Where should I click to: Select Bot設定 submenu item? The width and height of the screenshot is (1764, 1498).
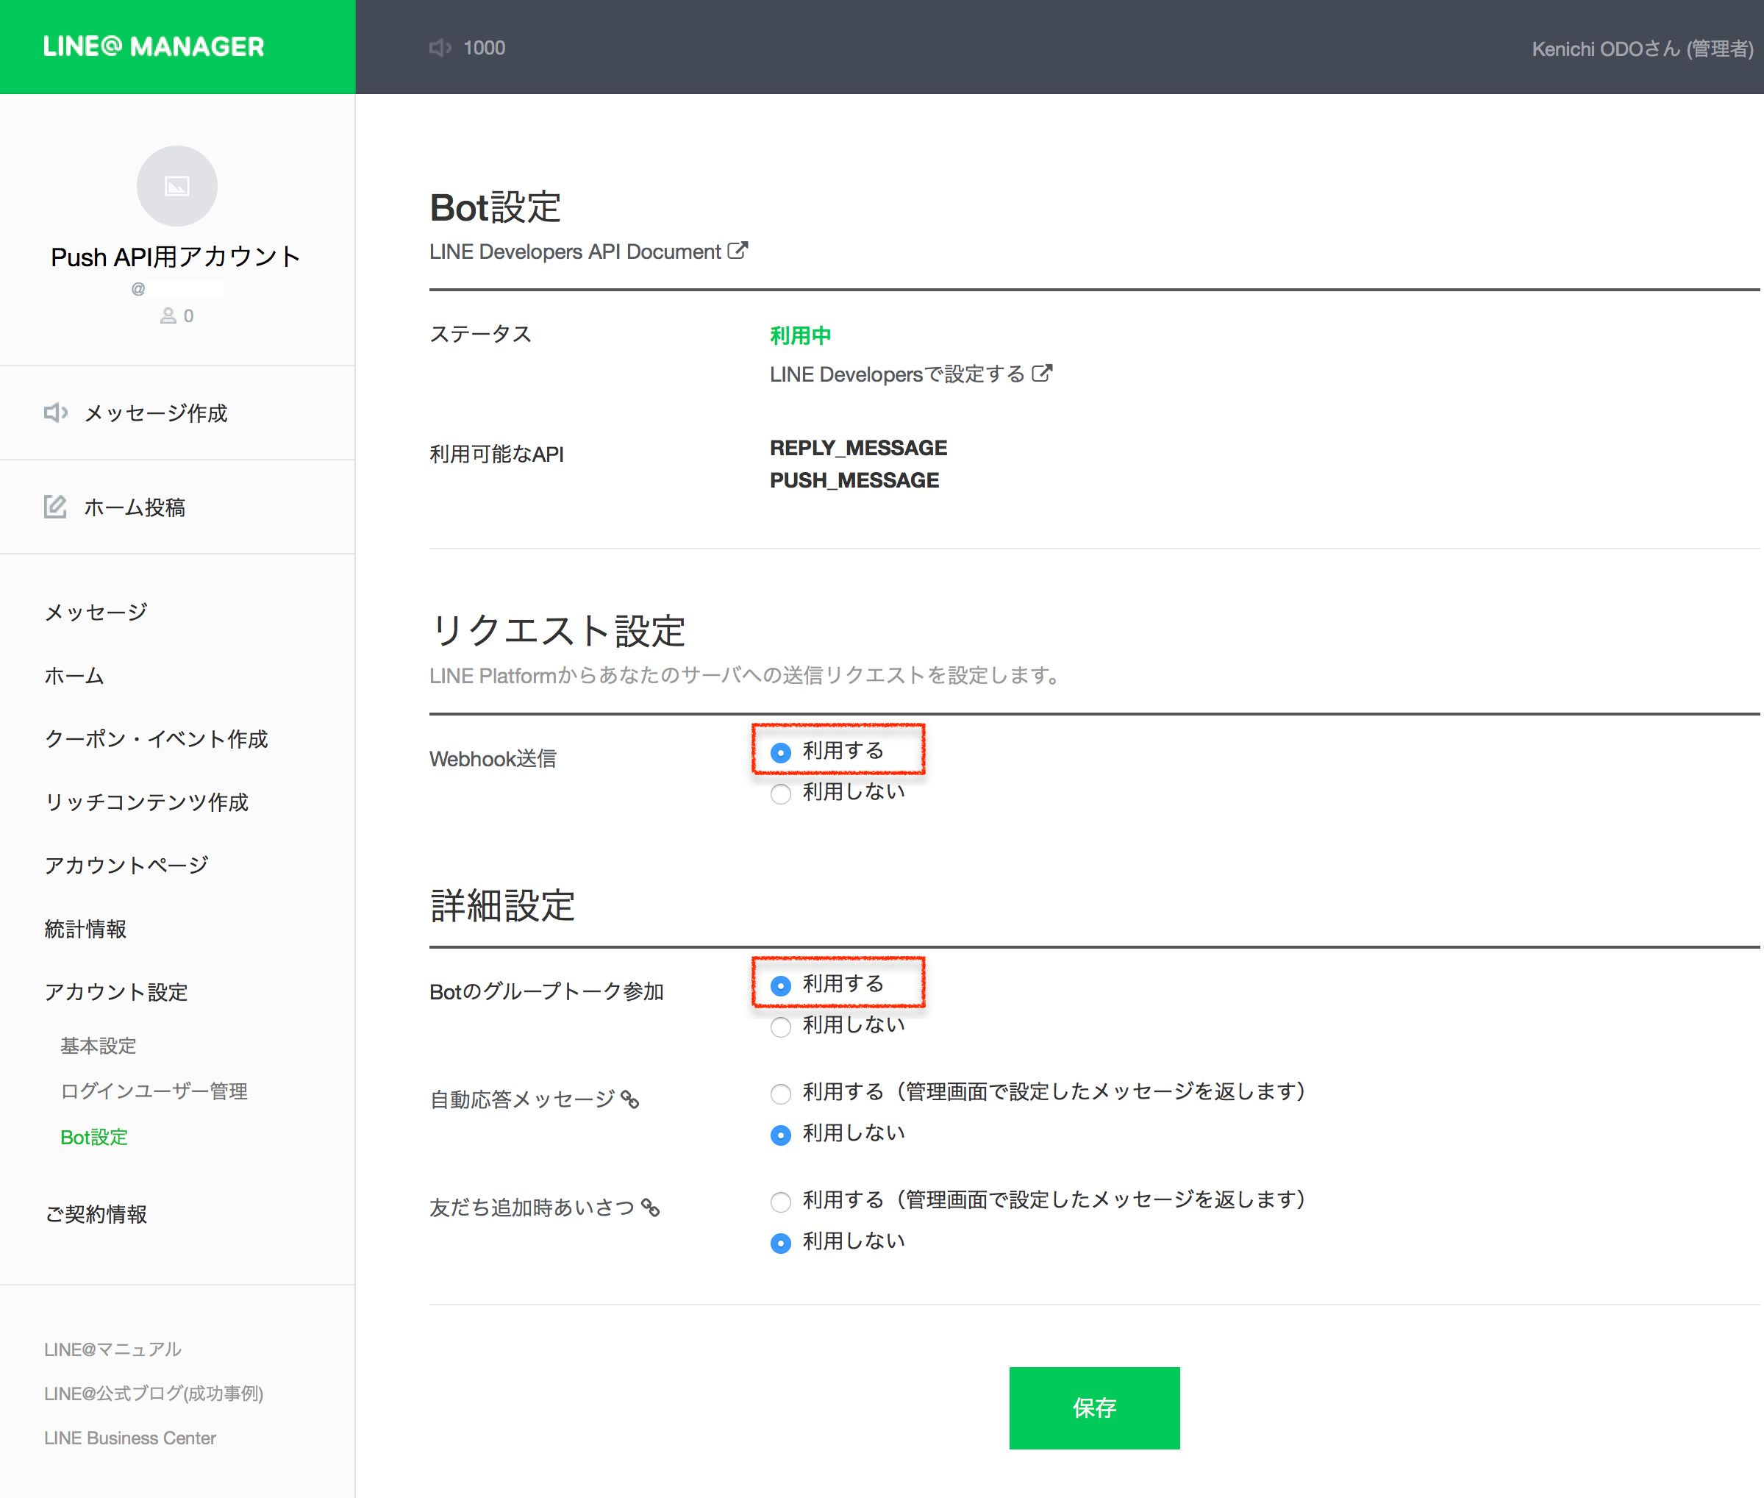(x=93, y=1137)
